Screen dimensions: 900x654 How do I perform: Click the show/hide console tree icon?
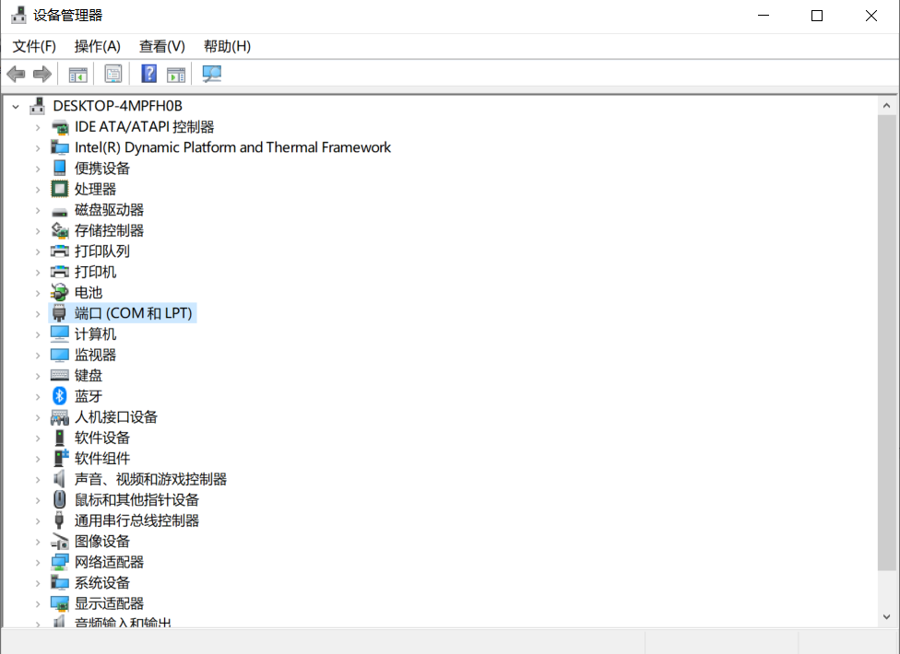pos(78,75)
